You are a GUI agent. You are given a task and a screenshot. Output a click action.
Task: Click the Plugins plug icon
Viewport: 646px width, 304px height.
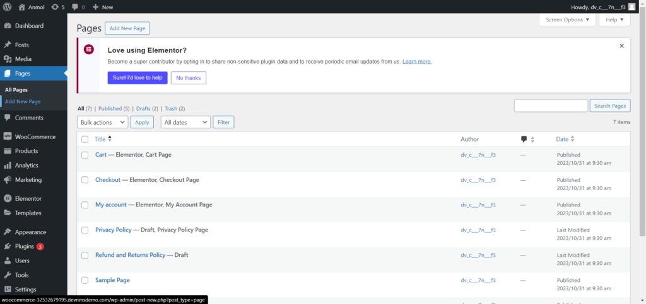pos(8,247)
